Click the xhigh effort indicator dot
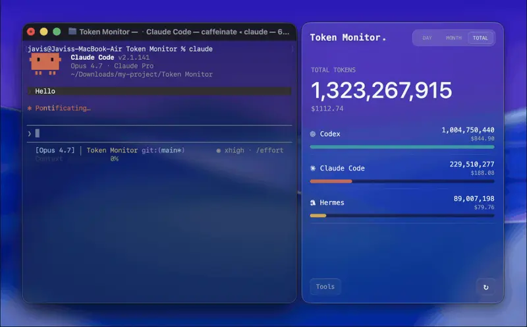527x327 pixels. (219, 151)
